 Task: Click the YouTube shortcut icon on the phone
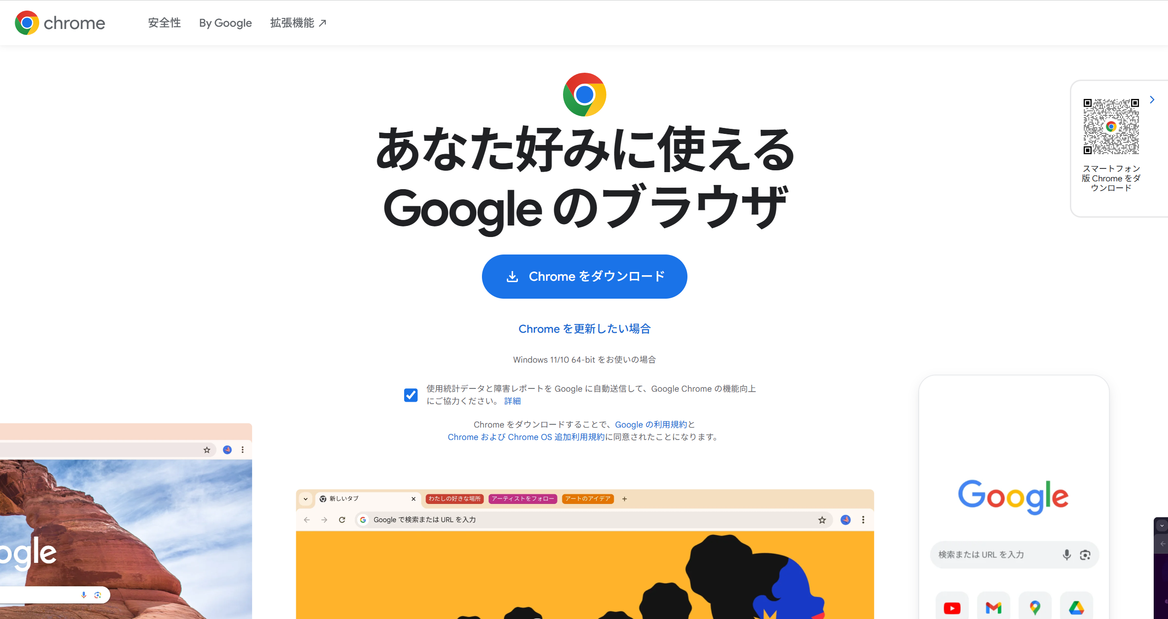[x=952, y=608]
